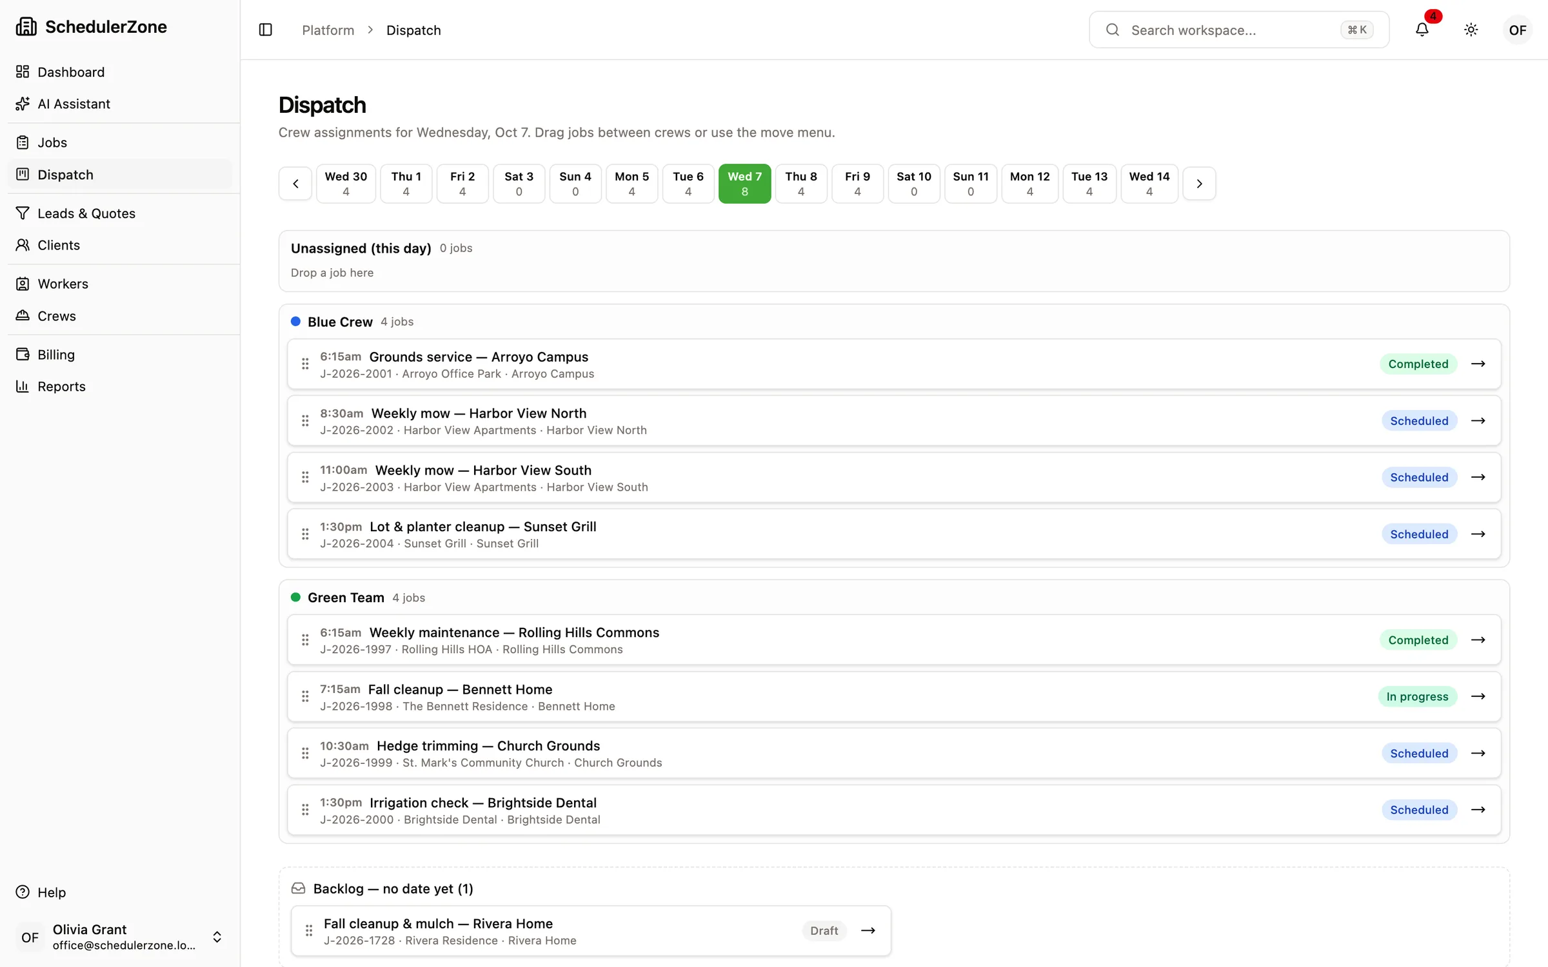Go to previous dates with left chevron
The image size is (1548, 967).
[295, 184]
